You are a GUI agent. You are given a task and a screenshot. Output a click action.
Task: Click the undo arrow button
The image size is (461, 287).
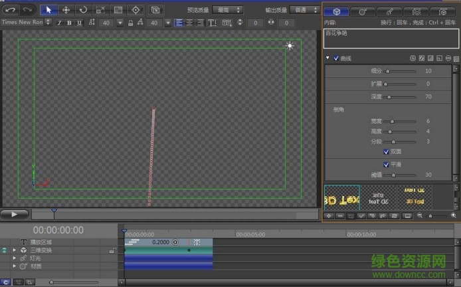coord(11,10)
